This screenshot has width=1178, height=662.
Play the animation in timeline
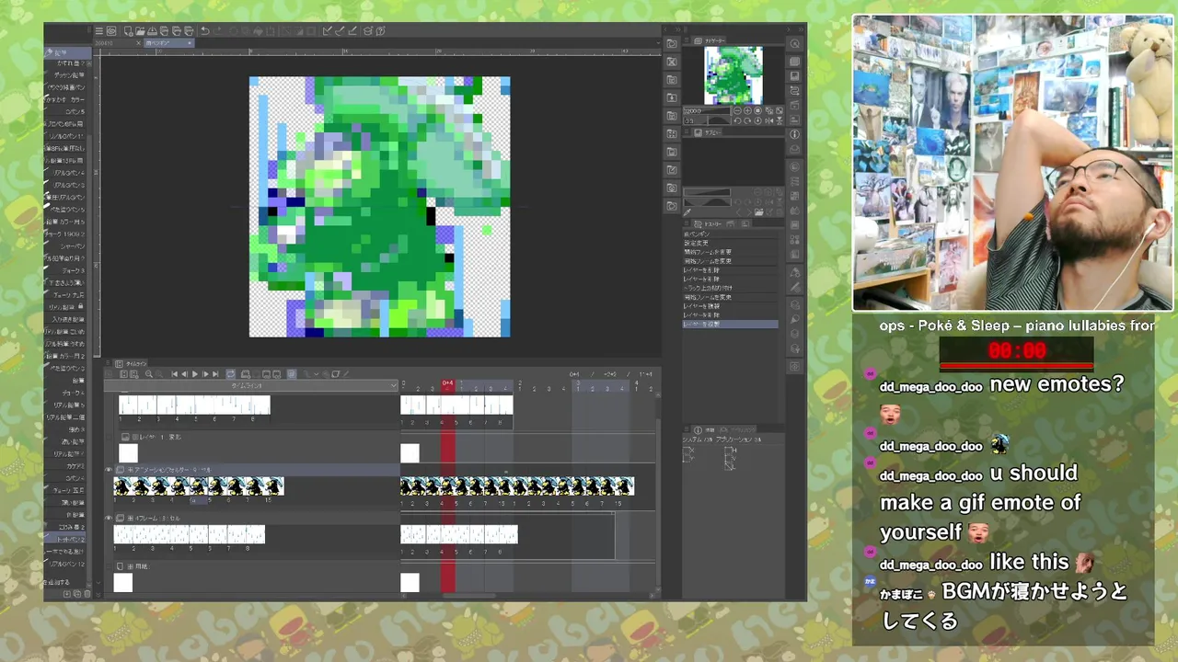tap(194, 374)
